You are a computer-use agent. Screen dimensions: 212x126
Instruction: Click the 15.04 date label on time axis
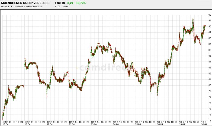point(5,124)
